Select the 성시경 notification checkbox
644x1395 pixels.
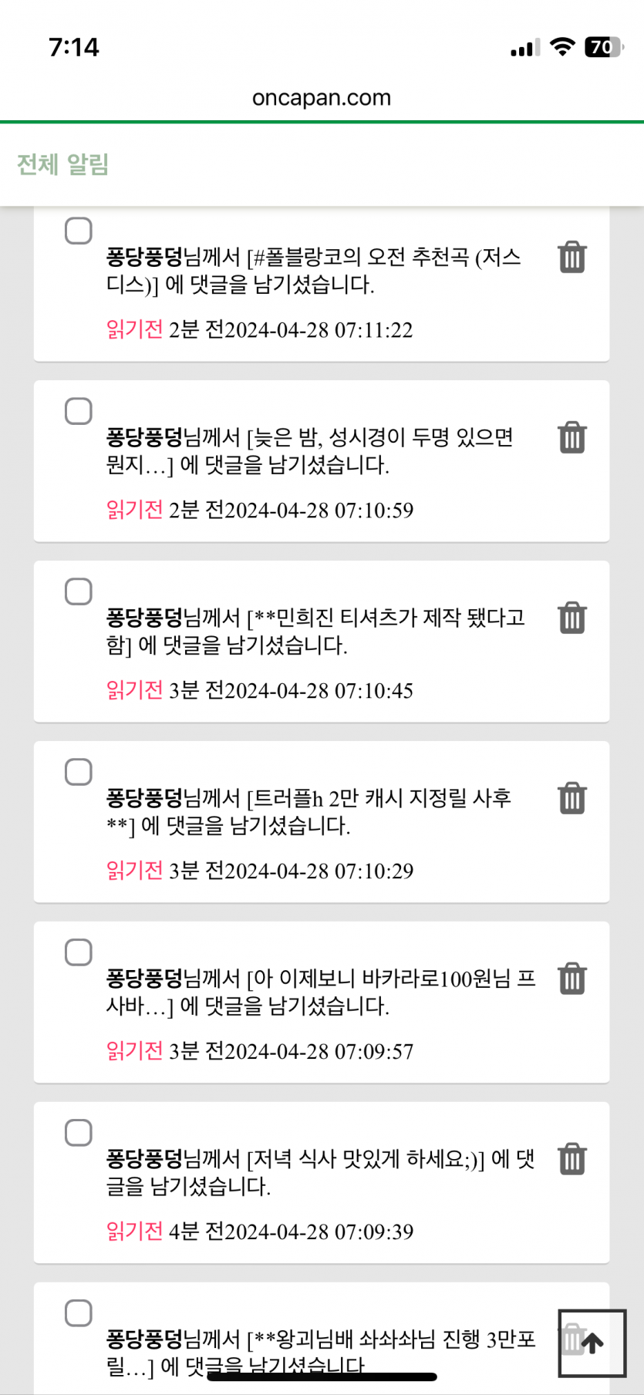pyautogui.click(x=78, y=411)
